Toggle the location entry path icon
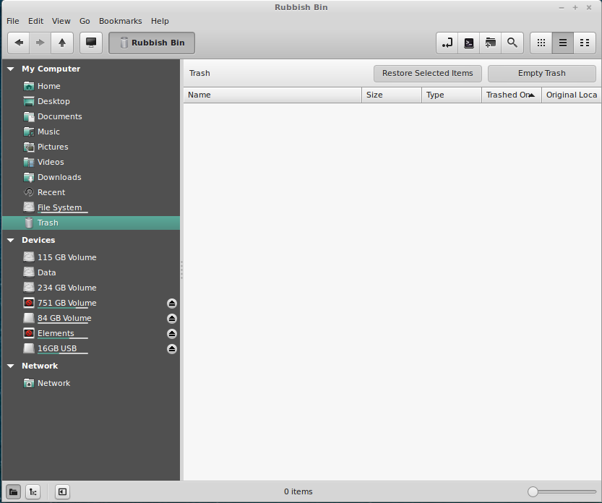This screenshot has height=503, width=602. pyautogui.click(x=447, y=43)
